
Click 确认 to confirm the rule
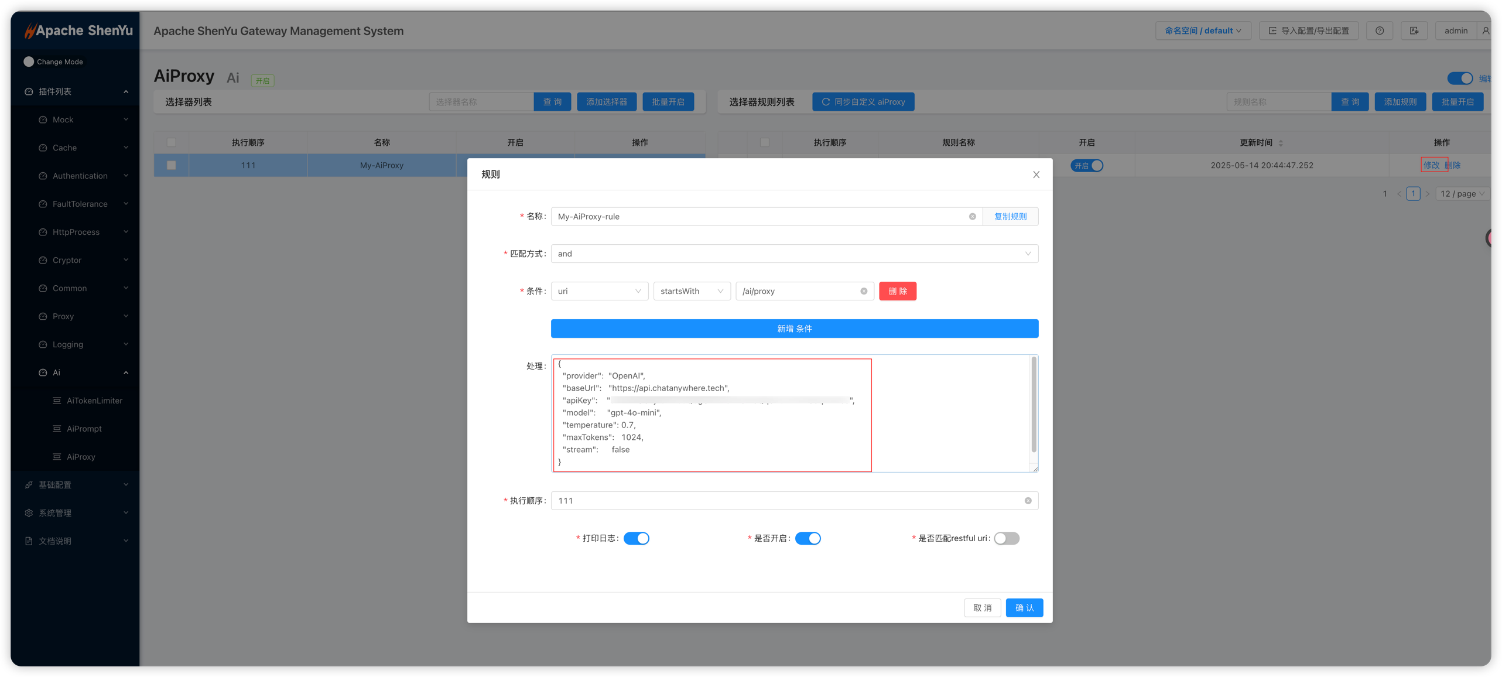tap(1024, 608)
